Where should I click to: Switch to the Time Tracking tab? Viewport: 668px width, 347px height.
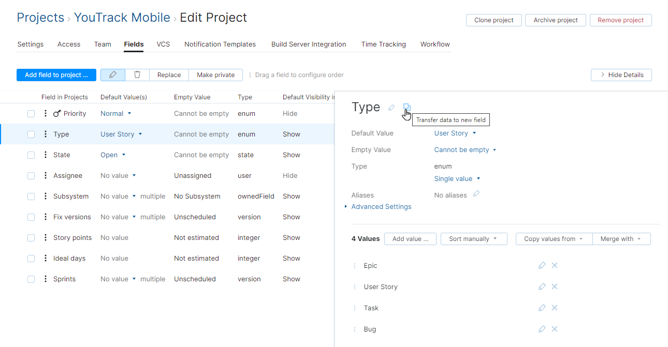[x=383, y=44]
